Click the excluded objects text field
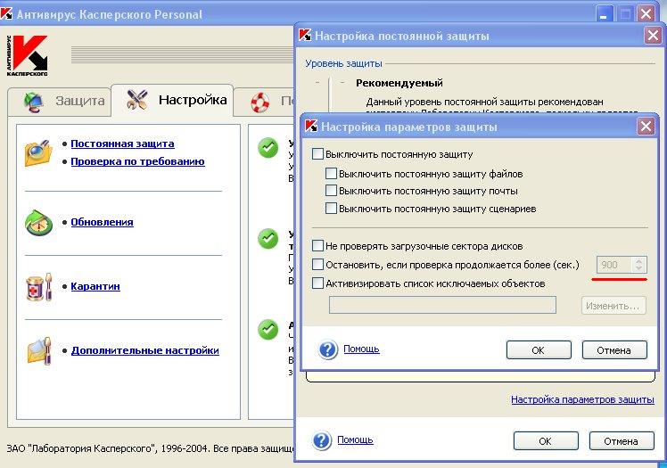Screen dimensions: 667x468 442,305
